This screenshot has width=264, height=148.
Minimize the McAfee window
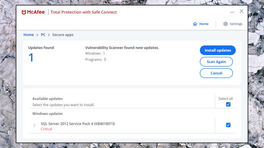point(232,12)
